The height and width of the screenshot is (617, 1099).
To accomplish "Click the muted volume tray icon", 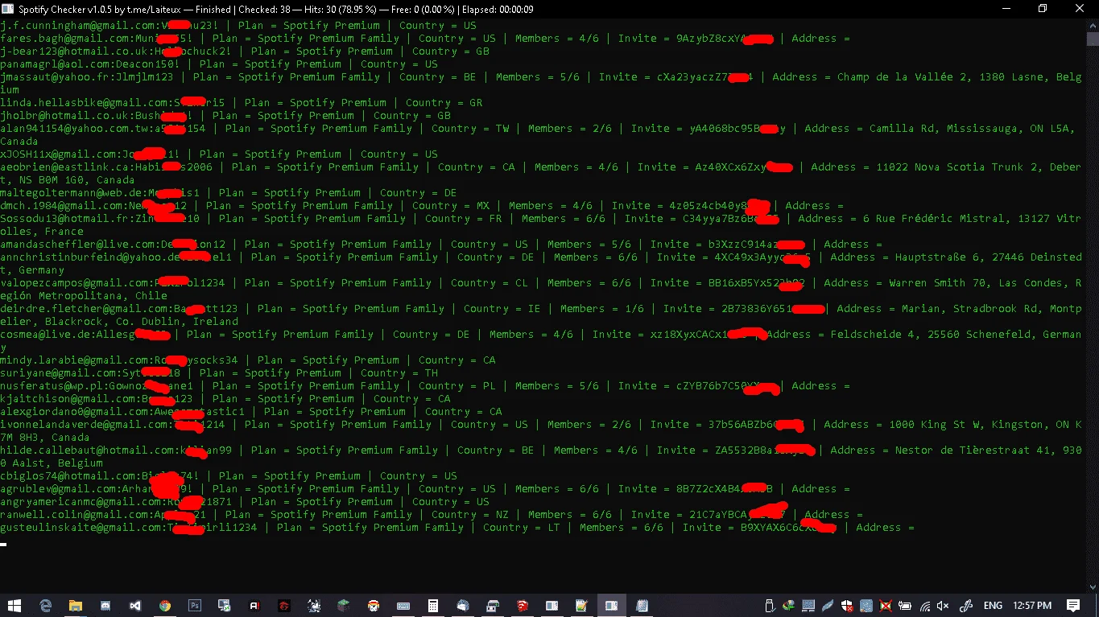I will (944, 606).
